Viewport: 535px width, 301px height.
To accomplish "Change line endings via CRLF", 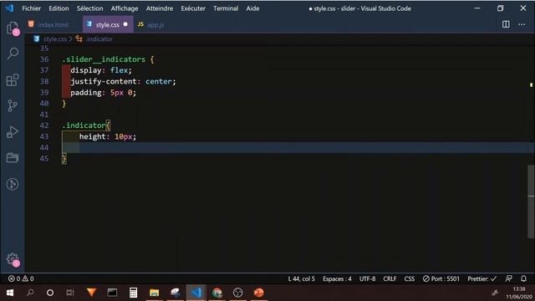I will [390, 278].
